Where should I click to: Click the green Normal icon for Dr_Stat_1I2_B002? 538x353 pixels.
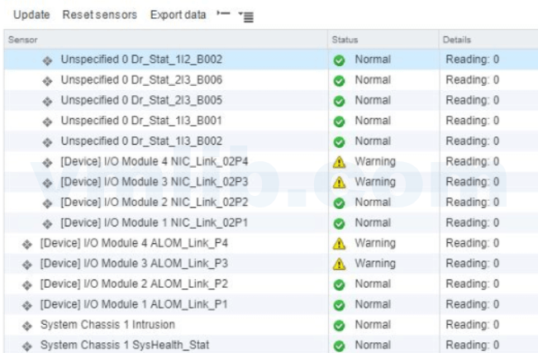point(339,60)
